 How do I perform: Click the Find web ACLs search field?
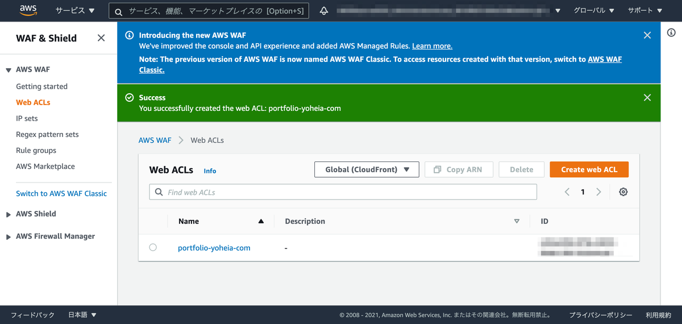[343, 192]
